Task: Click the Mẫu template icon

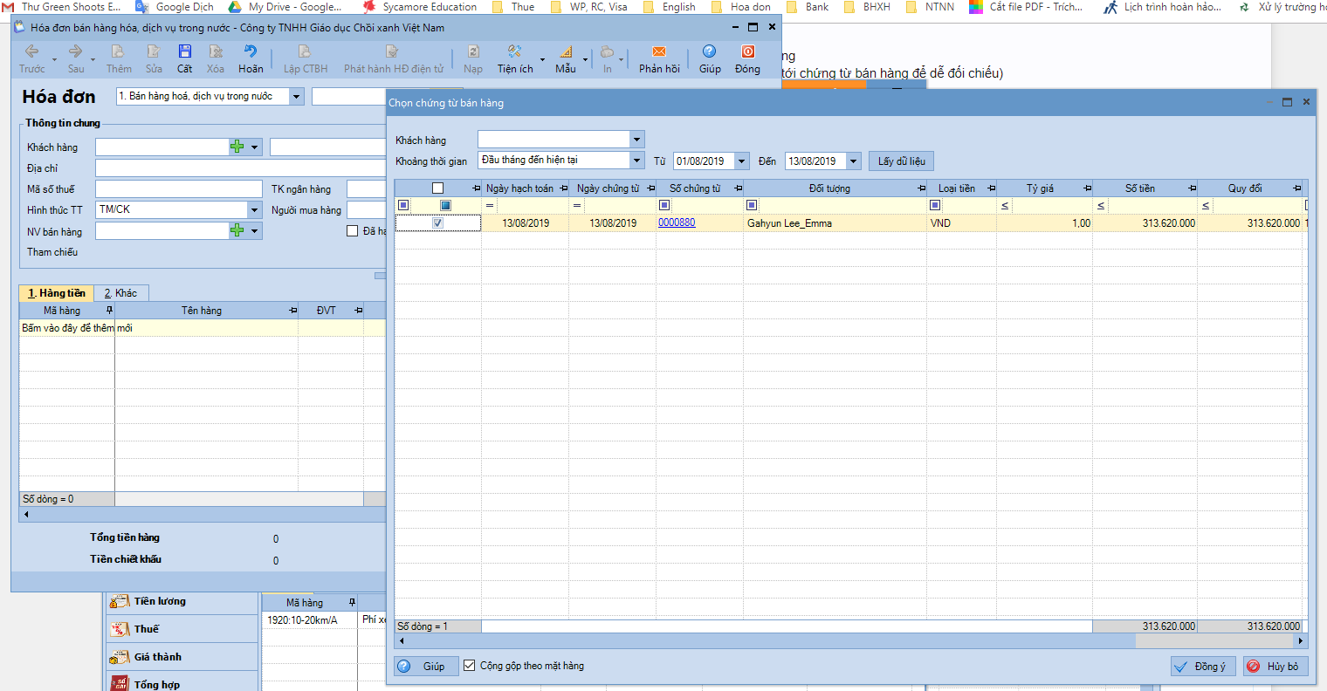Action: click(x=566, y=58)
